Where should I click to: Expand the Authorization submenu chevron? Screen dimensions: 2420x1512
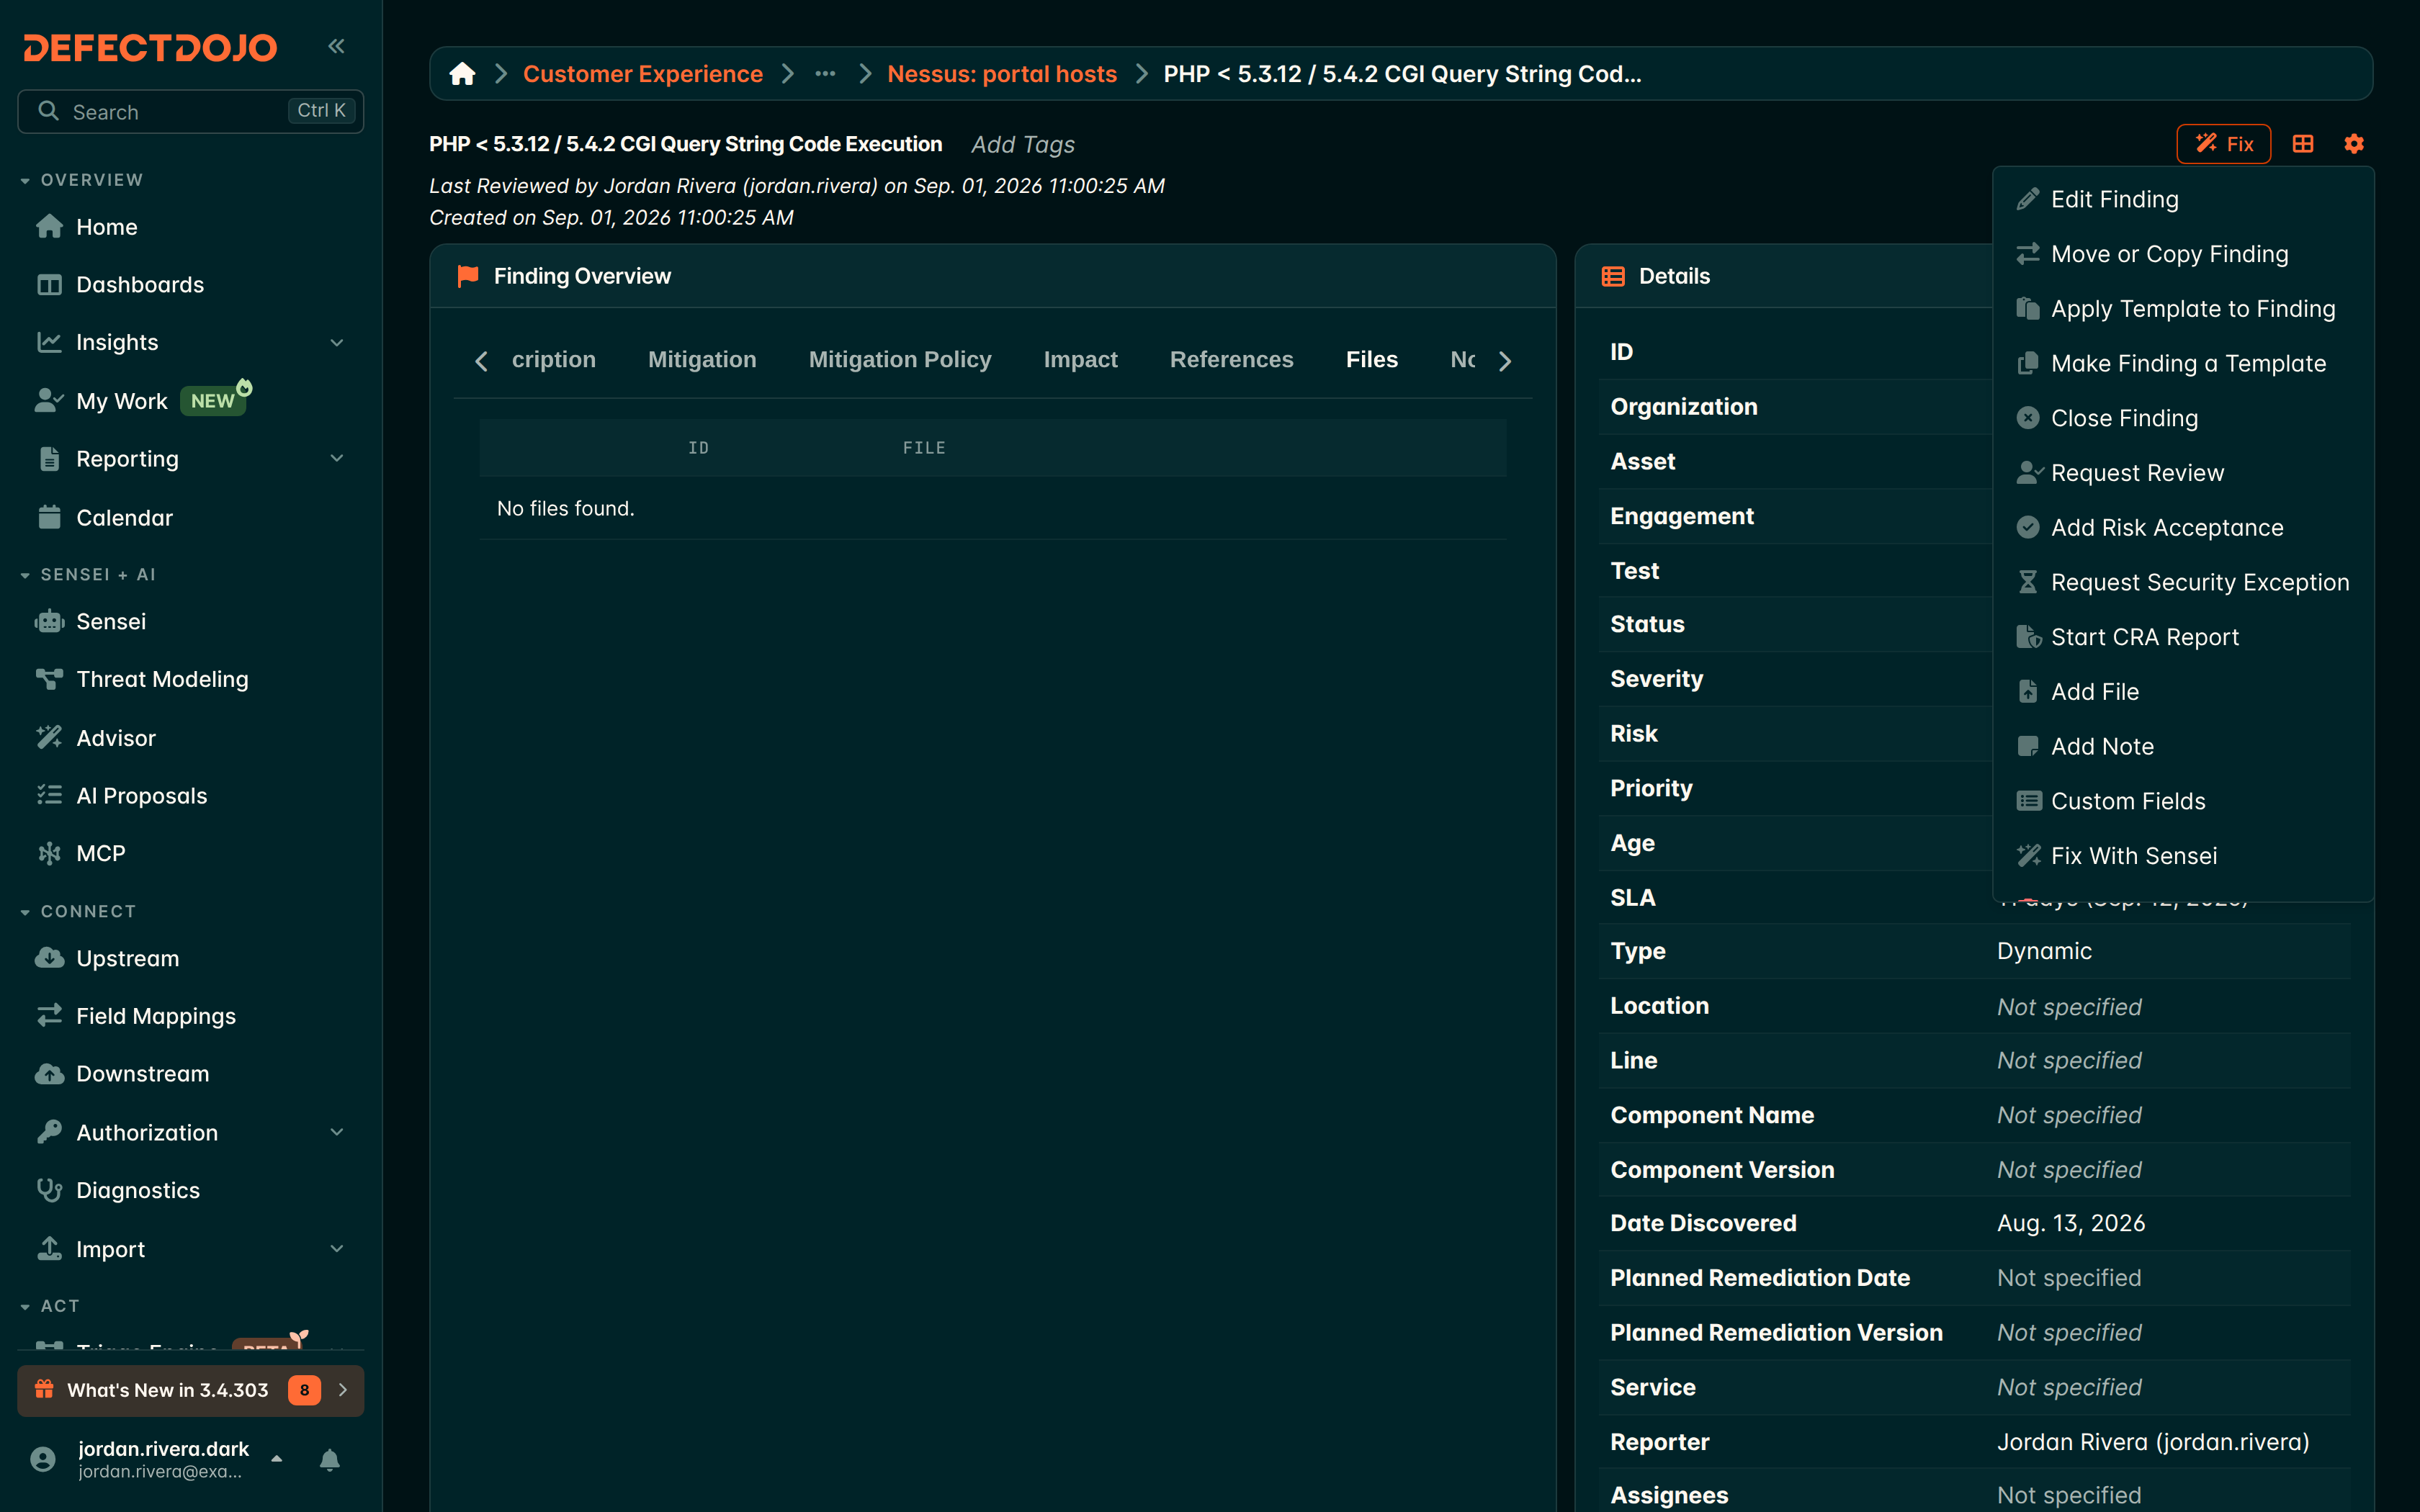(x=337, y=1132)
